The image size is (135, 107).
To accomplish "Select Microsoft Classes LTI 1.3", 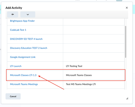I will (23, 75).
